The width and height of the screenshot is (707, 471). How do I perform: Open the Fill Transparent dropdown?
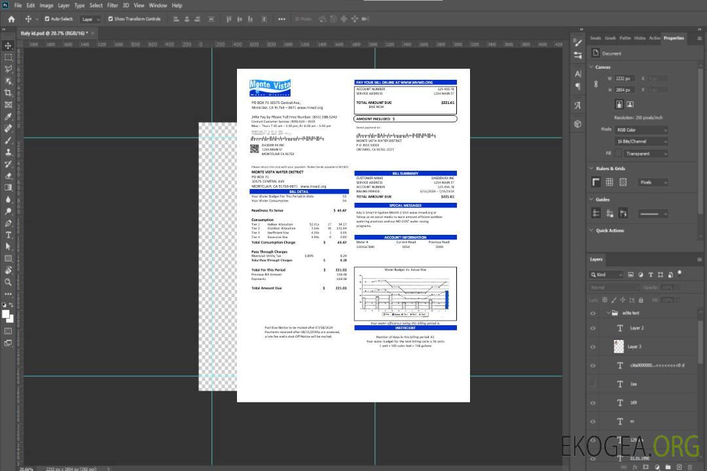(645, 154)
